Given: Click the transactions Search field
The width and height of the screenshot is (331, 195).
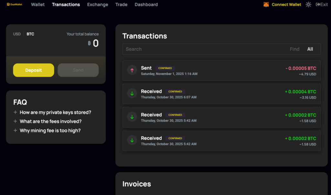Looking at the screenshot, I should (204, 49).
